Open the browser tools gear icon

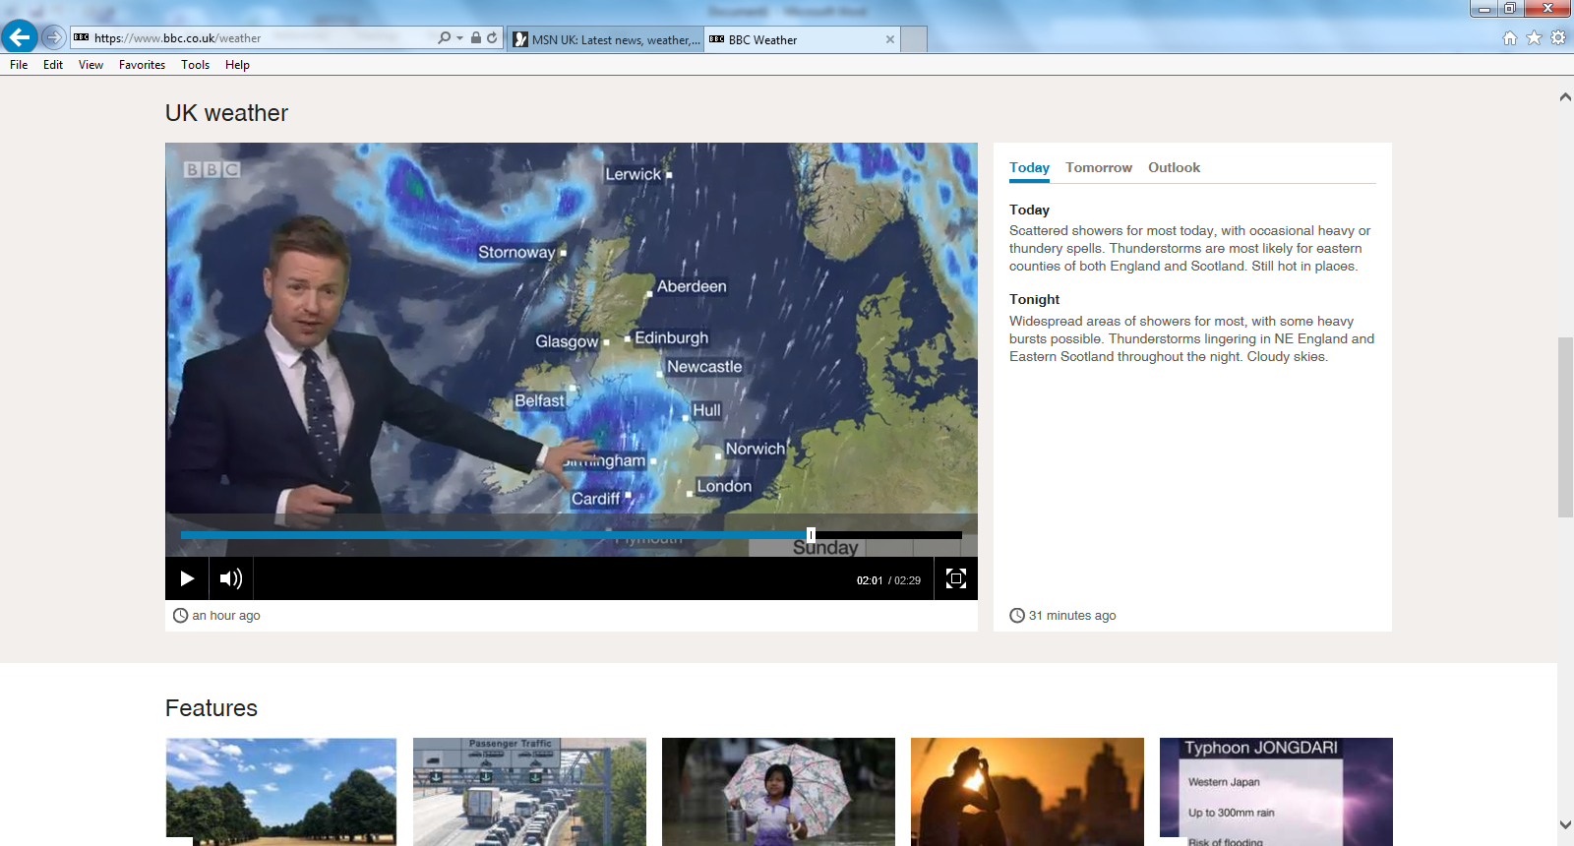point(1558,38)
